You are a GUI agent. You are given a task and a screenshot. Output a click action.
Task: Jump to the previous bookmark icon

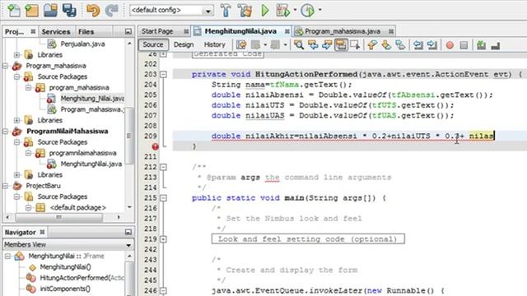pyautogui.click(x=372, y=44)
